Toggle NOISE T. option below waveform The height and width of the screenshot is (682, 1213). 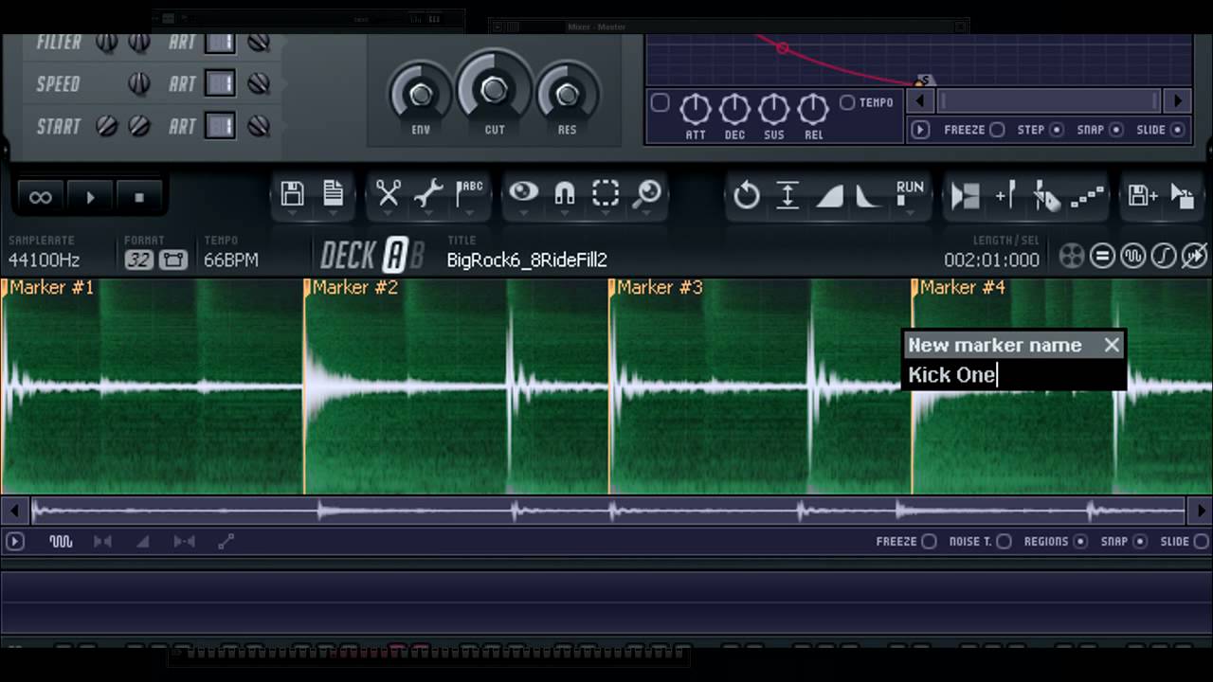tap(1004, 542)
